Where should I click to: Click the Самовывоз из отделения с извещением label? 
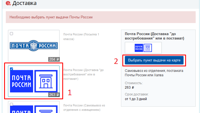pyautogui.click(x=84, y=108)
